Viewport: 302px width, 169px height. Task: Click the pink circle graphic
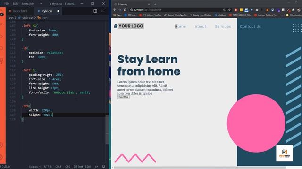click(256, 123)
